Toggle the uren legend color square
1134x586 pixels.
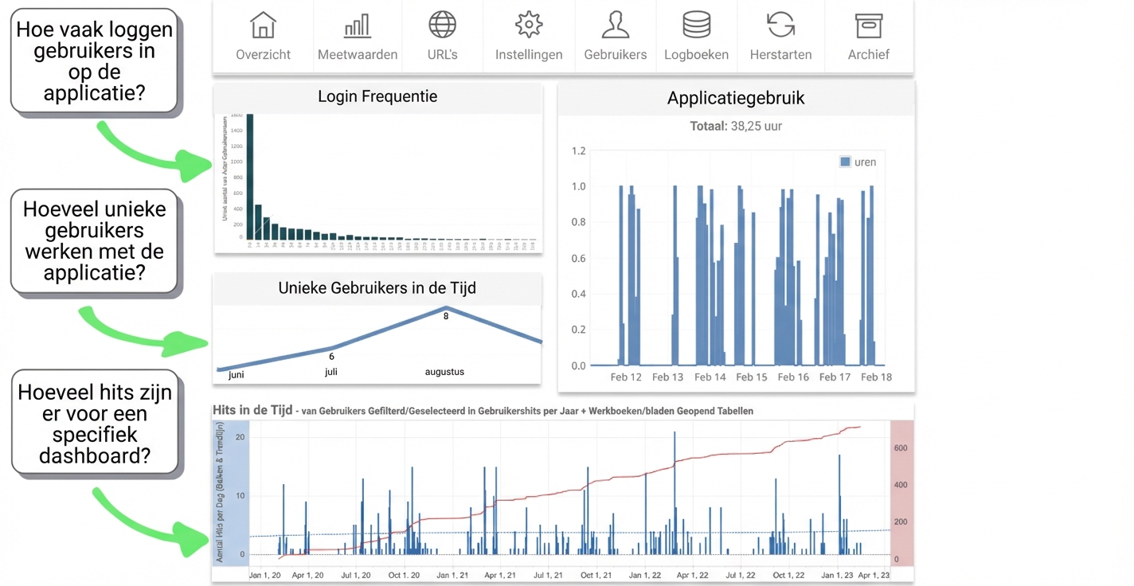point(845,162)
